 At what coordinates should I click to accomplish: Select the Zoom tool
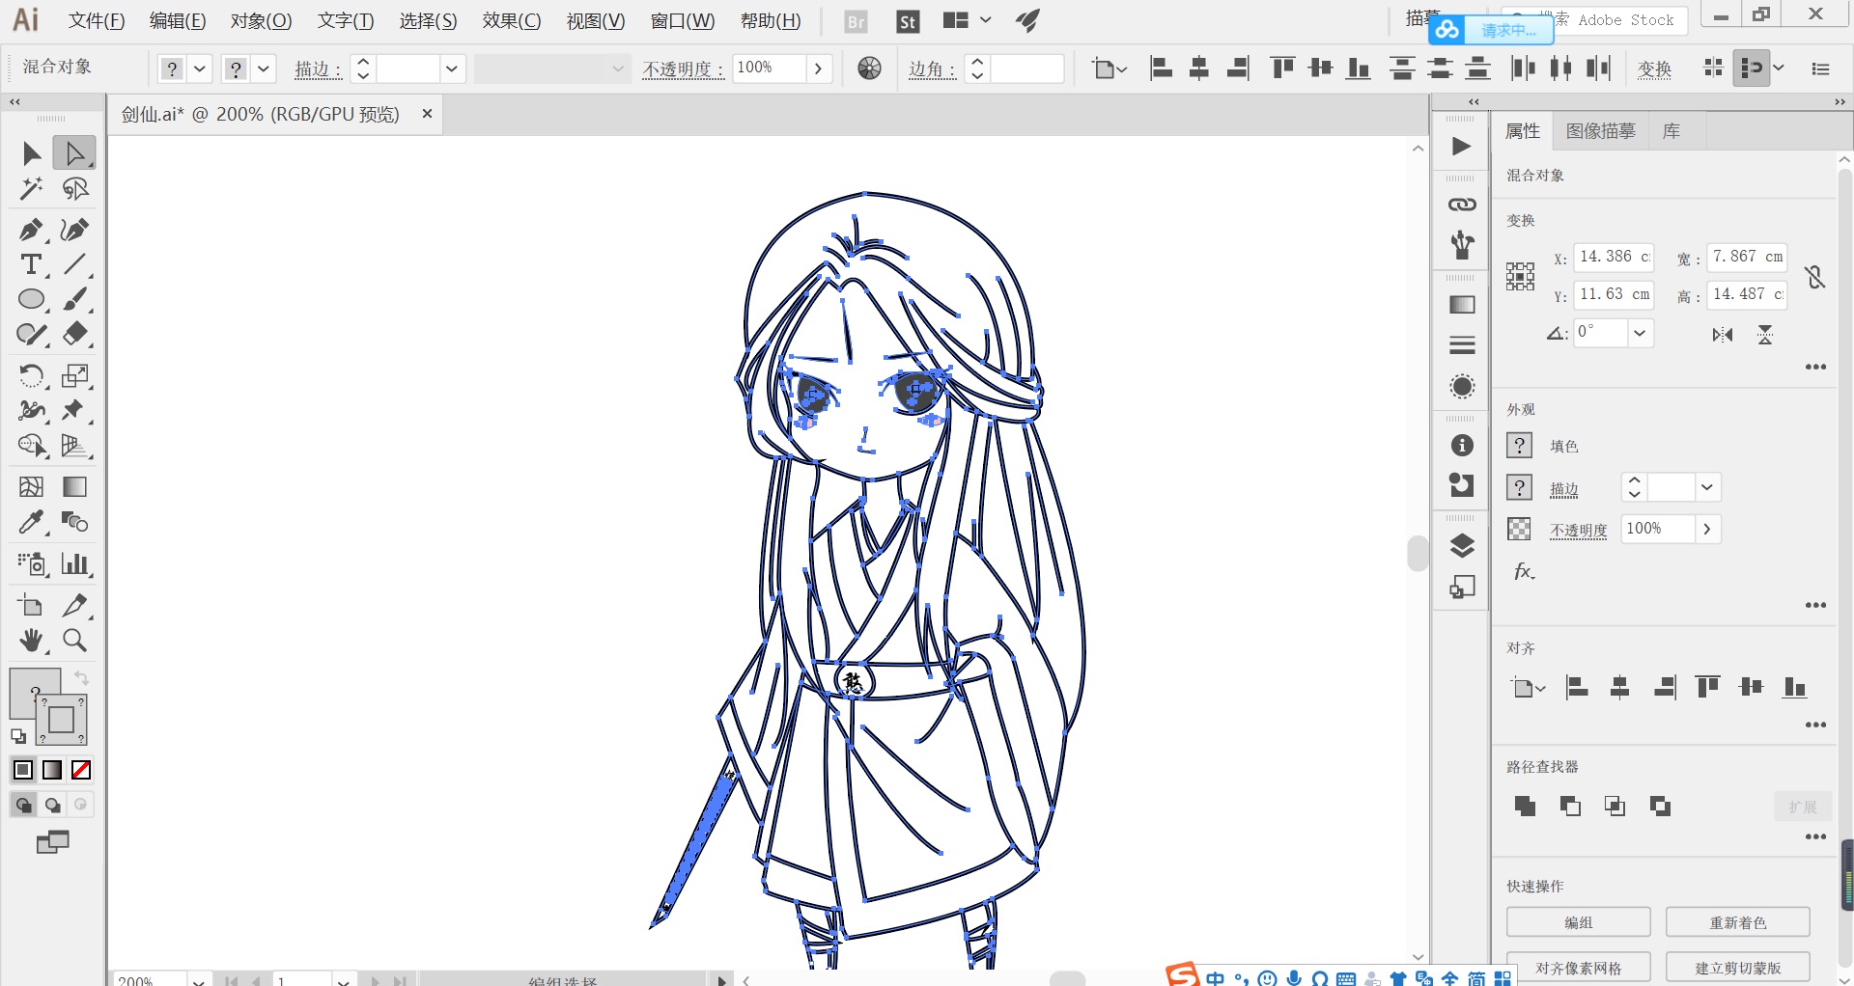click(74, 640)
